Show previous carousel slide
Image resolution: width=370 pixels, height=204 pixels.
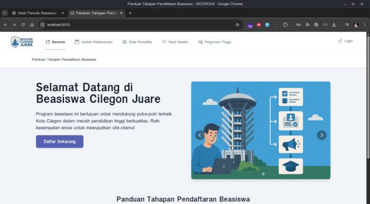pyautogui.click(x=200, y=135)
